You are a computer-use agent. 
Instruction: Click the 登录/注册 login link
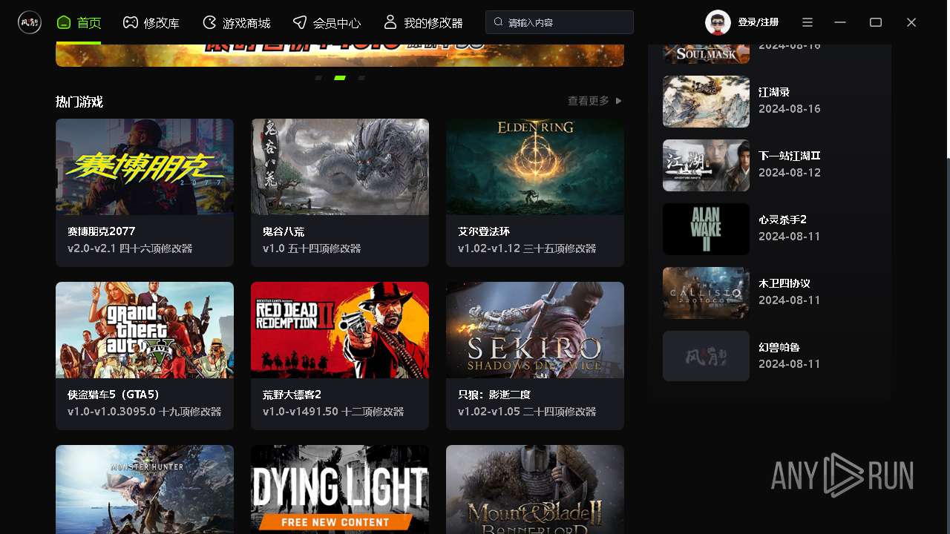pos(759,22)
